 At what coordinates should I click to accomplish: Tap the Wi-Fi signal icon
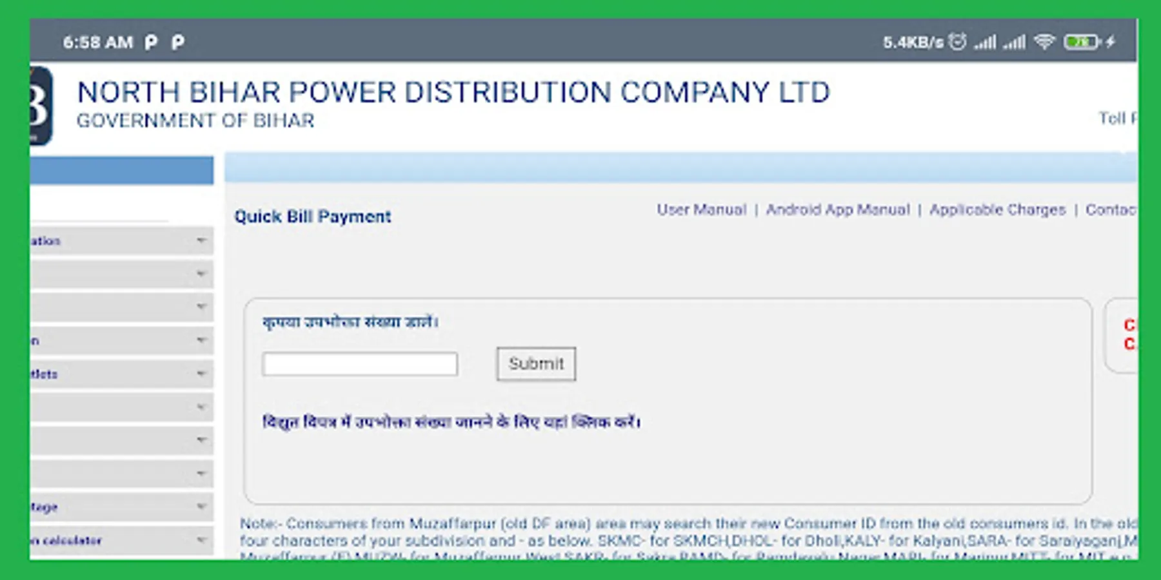[x=1044, y=42]
